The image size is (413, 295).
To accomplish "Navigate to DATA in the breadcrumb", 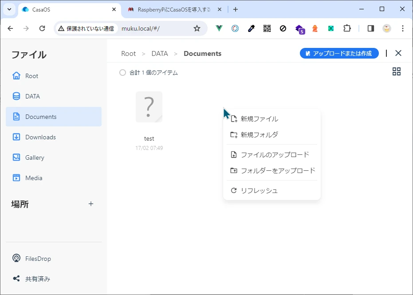I will click(160, 54).
